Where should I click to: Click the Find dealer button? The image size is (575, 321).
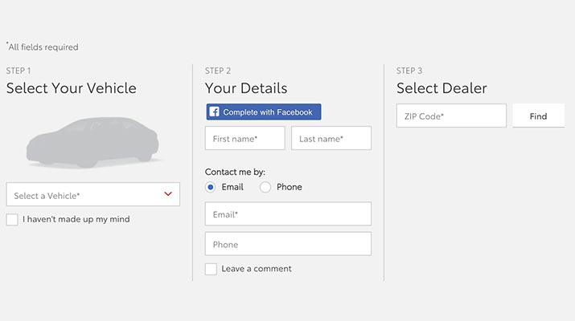[538, 116]
